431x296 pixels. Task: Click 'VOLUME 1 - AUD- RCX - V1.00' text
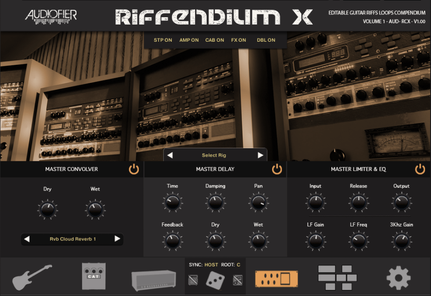coord(394,21)
